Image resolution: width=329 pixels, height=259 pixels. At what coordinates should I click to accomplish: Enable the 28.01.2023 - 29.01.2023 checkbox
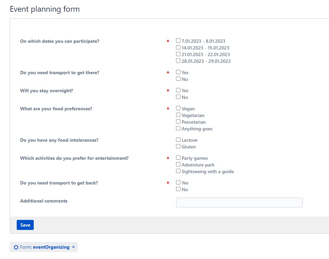pyautogui.click(x=178, y=60)
